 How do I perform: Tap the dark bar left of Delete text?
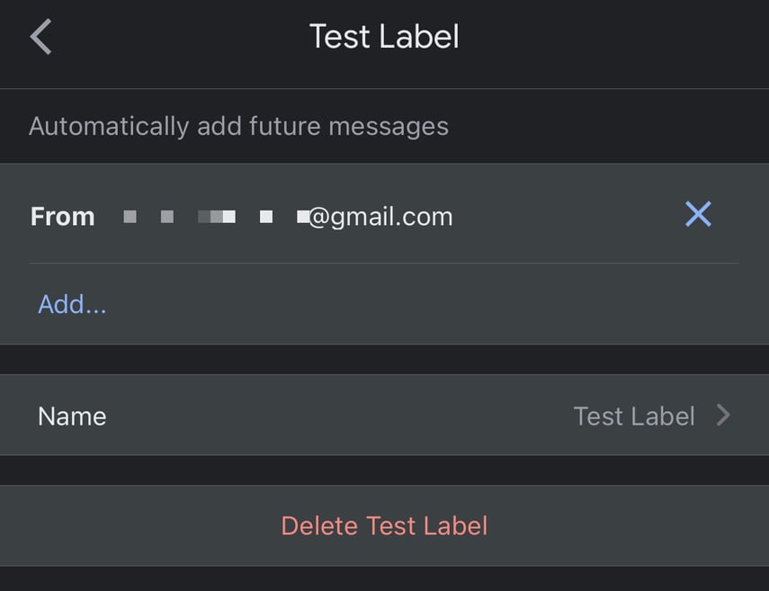[135, 525]
